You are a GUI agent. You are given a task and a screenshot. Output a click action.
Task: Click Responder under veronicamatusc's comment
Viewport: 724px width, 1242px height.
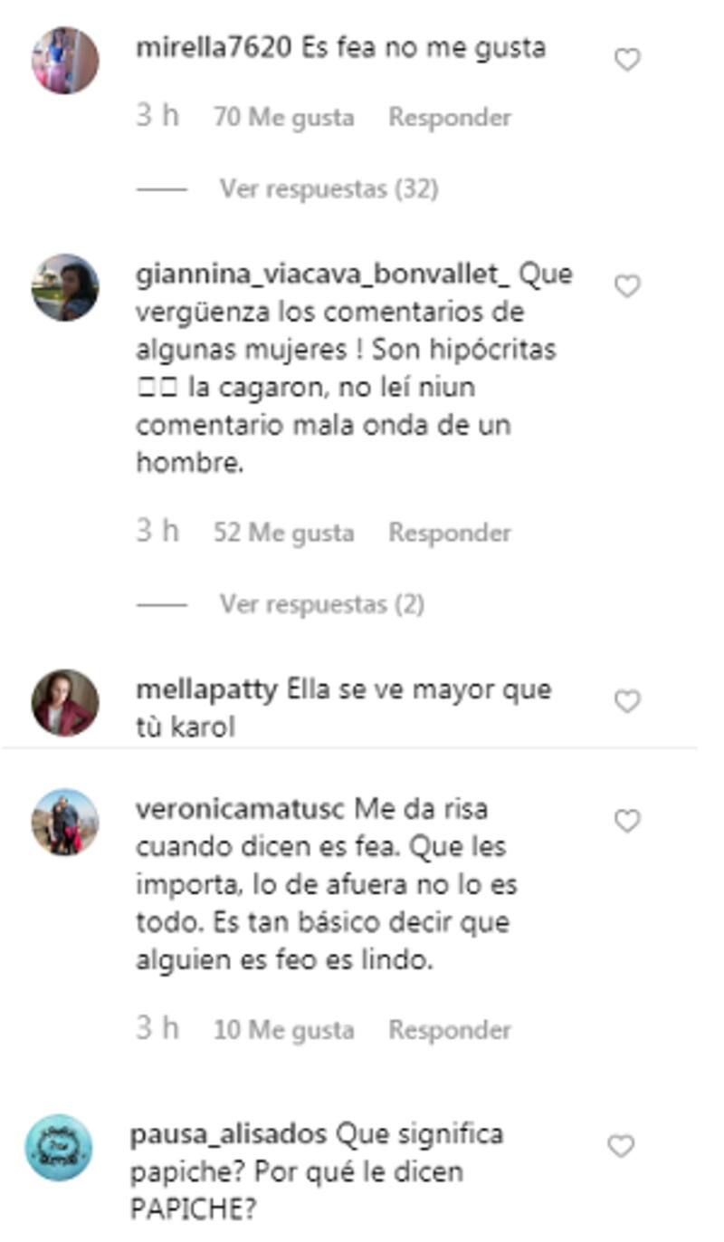click(450, 1030)
